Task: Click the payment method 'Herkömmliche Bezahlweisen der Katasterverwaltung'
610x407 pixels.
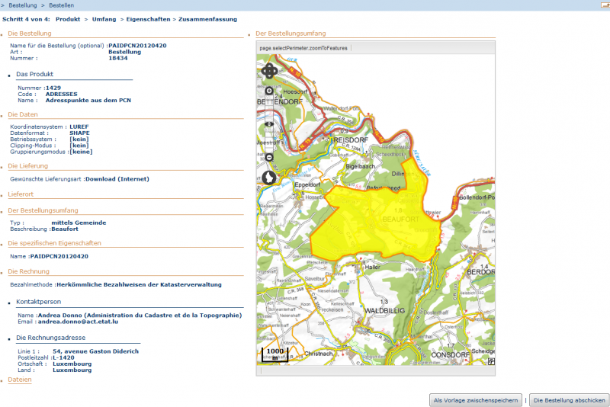Action: 139,285
